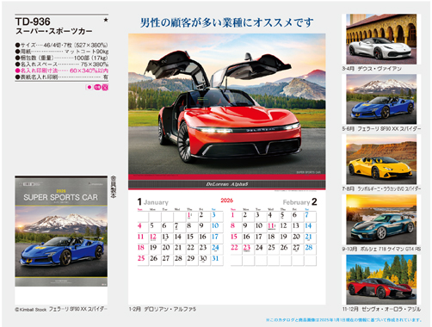Select the SUPER SPORTS CAR cover image

(61, 231)
